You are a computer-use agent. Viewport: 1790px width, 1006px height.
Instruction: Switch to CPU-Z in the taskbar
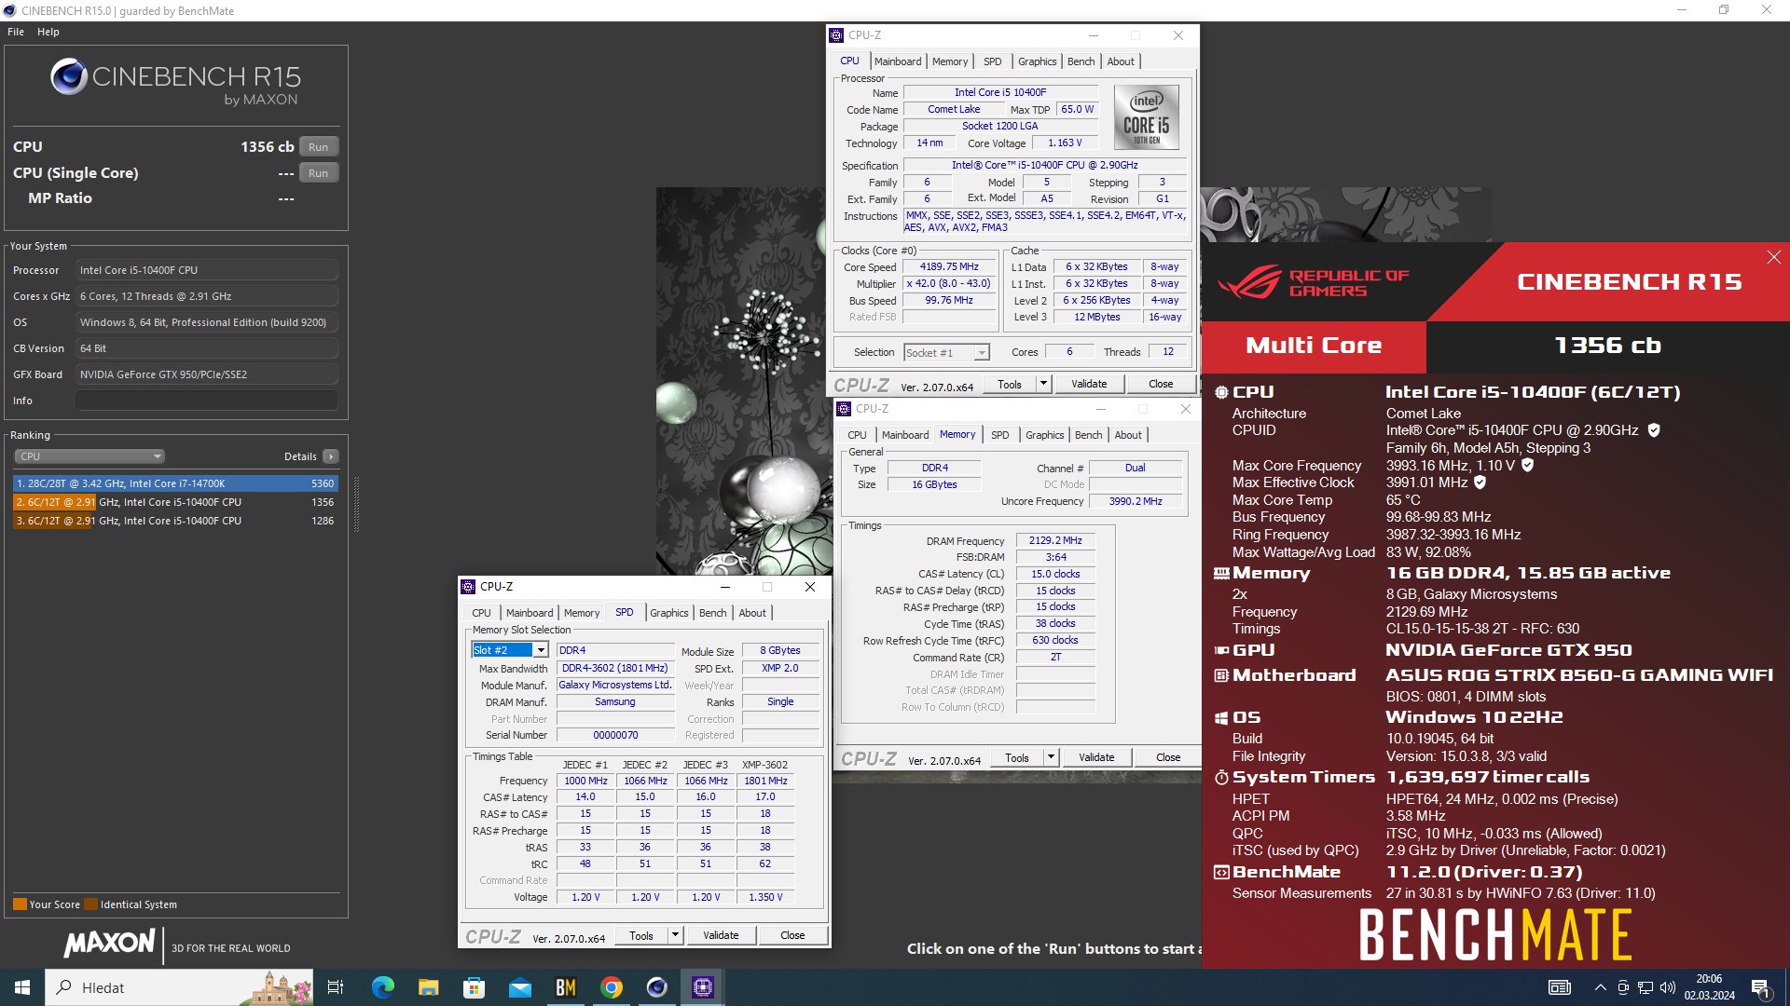pos(703,987)
